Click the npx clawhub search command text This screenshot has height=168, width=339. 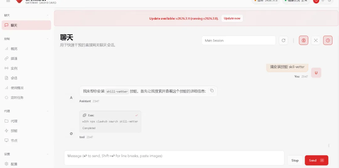[110, 122]
